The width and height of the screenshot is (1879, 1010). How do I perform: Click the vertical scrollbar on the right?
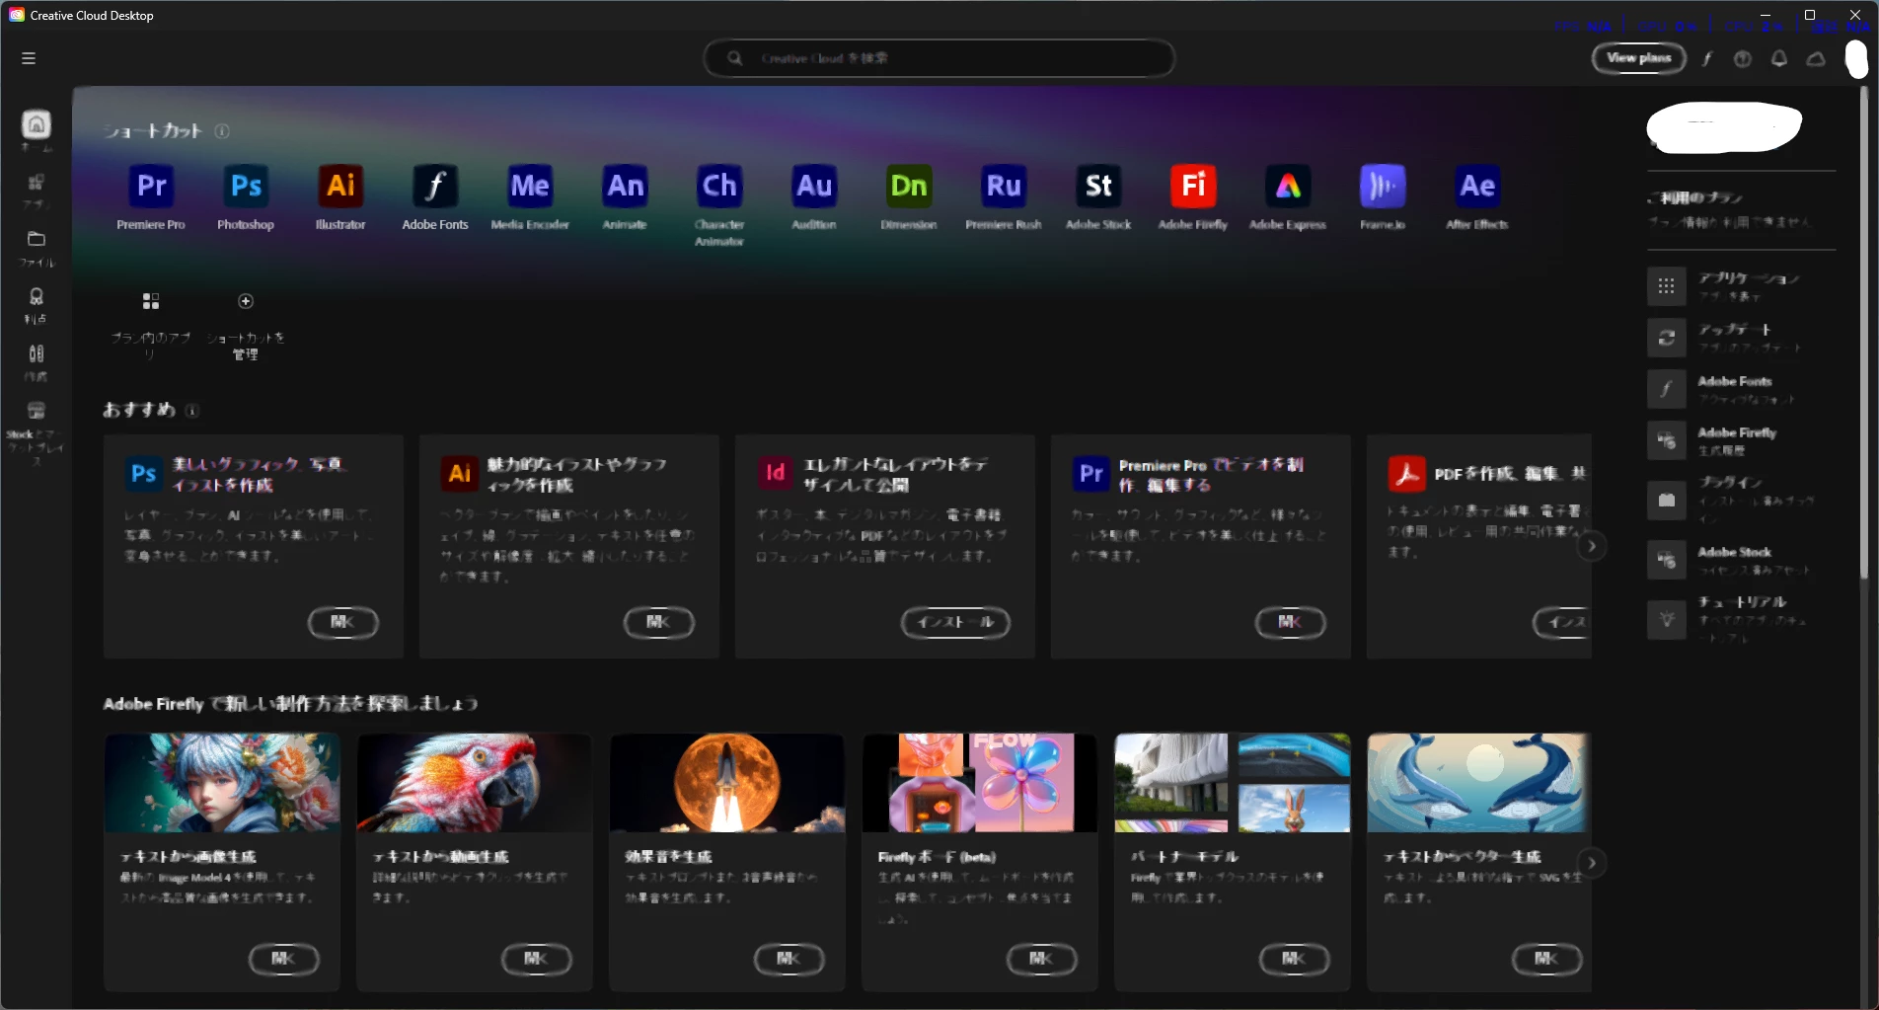pyautogui.click(x=1863, y=333)
